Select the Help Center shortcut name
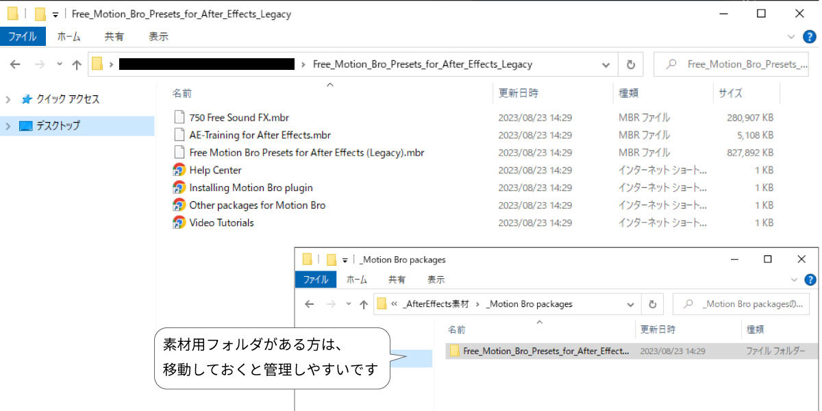This screenshot has height=411, width=822. point(215,170)
